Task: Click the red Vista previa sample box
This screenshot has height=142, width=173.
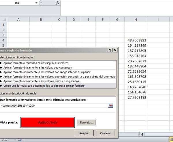Action: 48,122
